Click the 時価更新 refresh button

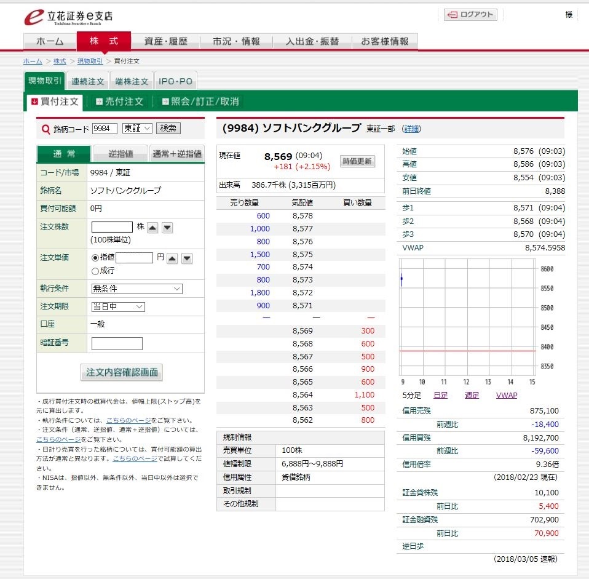[x=357, y=161]
